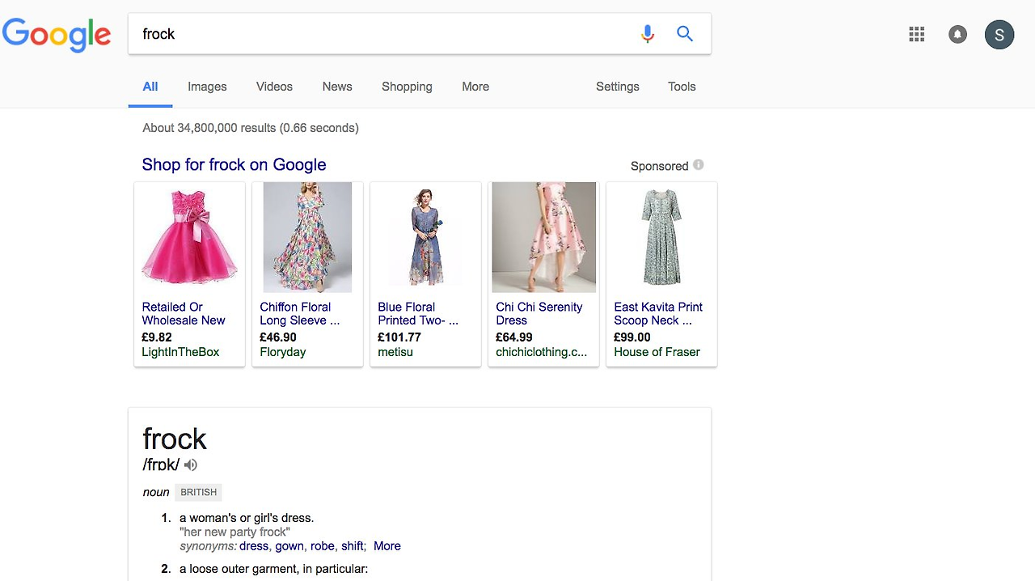Click the Sponsored label
This screenshot has width=1035, height=581.
tap(659, 166)
